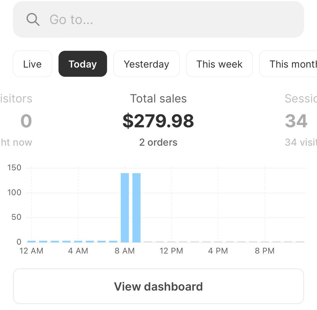
Task: Select the Today time range tab
Action: click(x=82, y=64)
